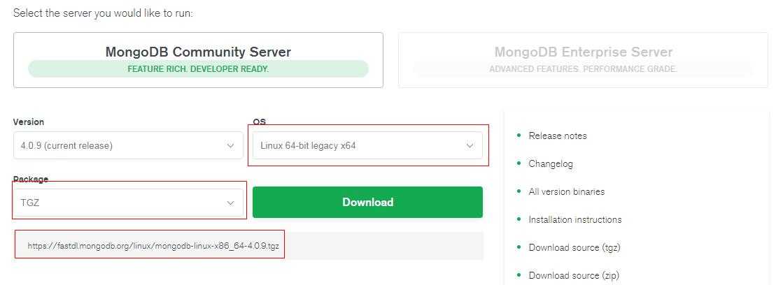Click the 'ADVANCED FEATURES. PERFORMANCE GRADE.' text
The height and width of the screenshot is (285, 776).
point(583,69)
